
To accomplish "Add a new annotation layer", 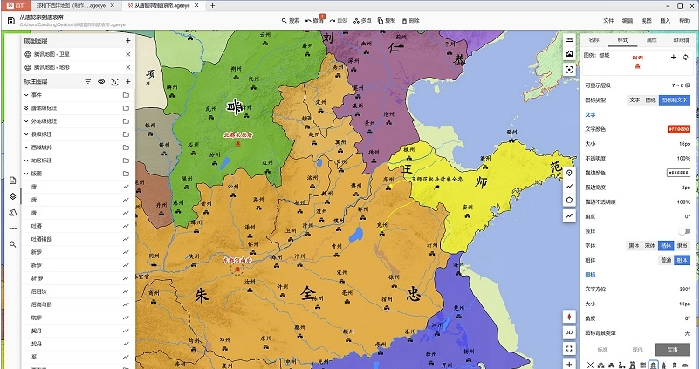I will click(x=127, y=82).
